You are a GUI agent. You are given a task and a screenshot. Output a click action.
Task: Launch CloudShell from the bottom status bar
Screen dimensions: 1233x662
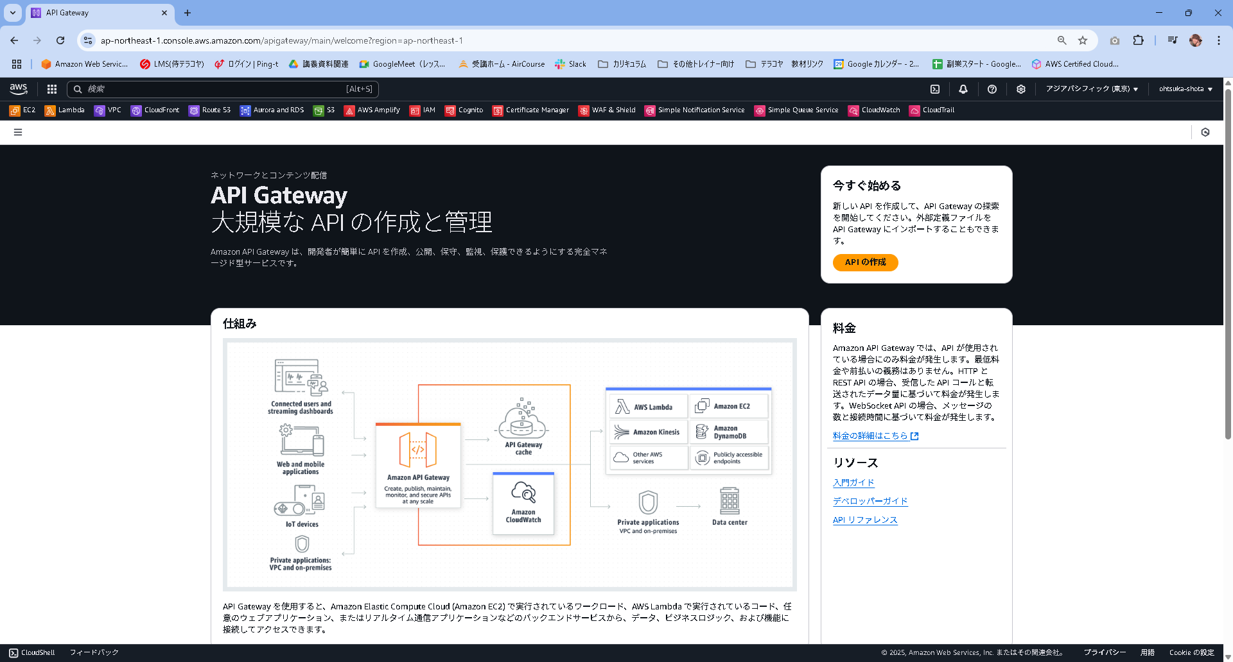31,652
